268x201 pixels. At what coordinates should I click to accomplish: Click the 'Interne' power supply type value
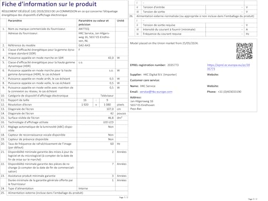tap(83, 188)
